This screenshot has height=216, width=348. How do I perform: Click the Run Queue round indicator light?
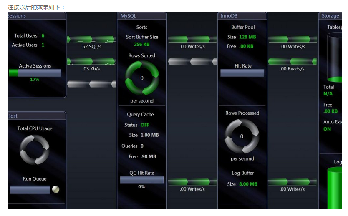tap(56, 189)
